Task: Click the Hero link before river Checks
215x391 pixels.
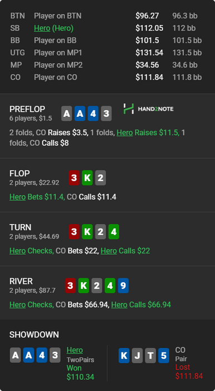Action: click(x=17, y=305)
